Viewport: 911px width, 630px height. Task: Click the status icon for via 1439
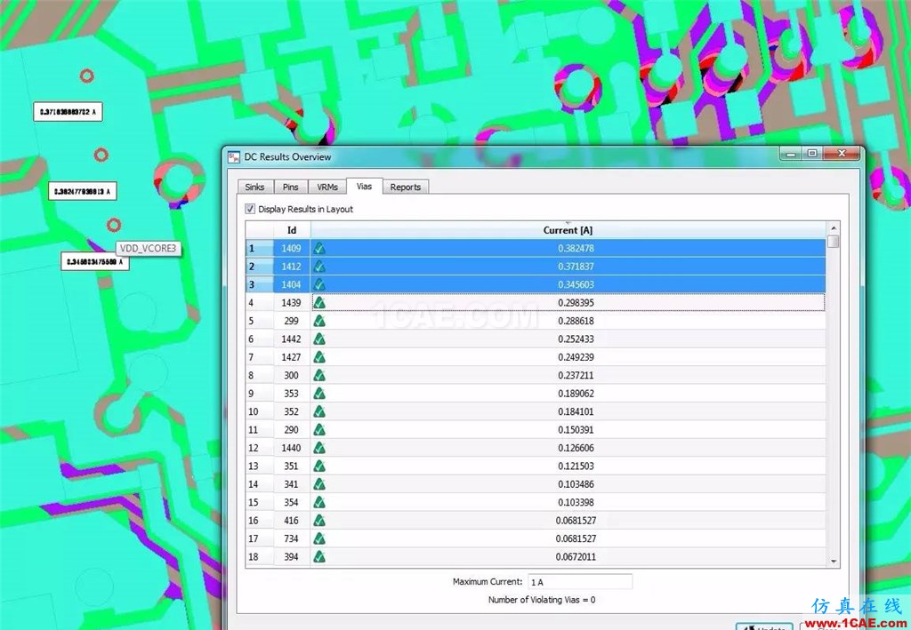point(319,303)
